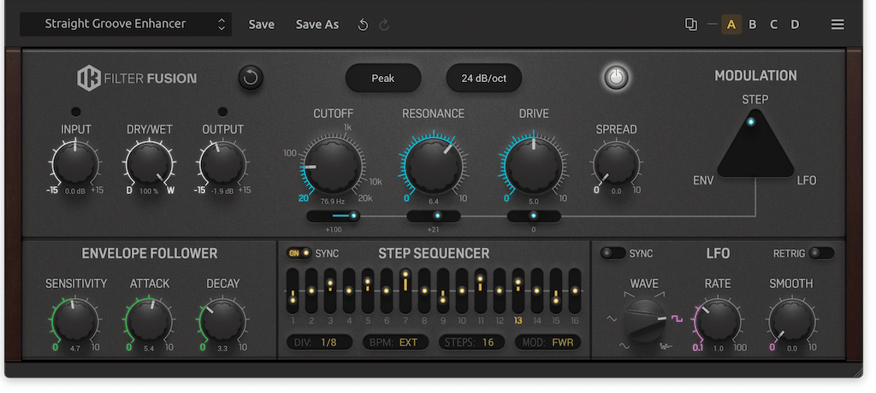The image size is (876, 393).
Task: Select the square wave LFO icon
Action: pyautogui.click(x=678, y=319)
